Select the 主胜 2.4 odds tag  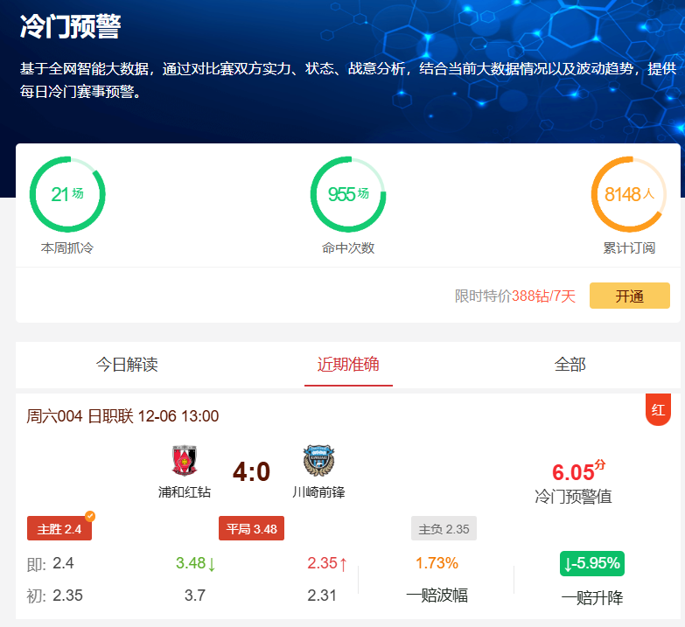59,529
